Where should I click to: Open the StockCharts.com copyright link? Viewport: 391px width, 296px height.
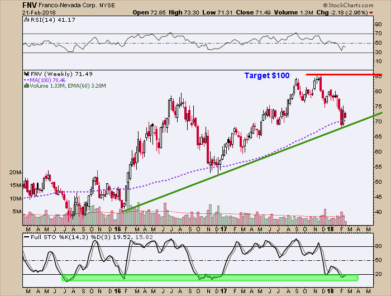348,5
